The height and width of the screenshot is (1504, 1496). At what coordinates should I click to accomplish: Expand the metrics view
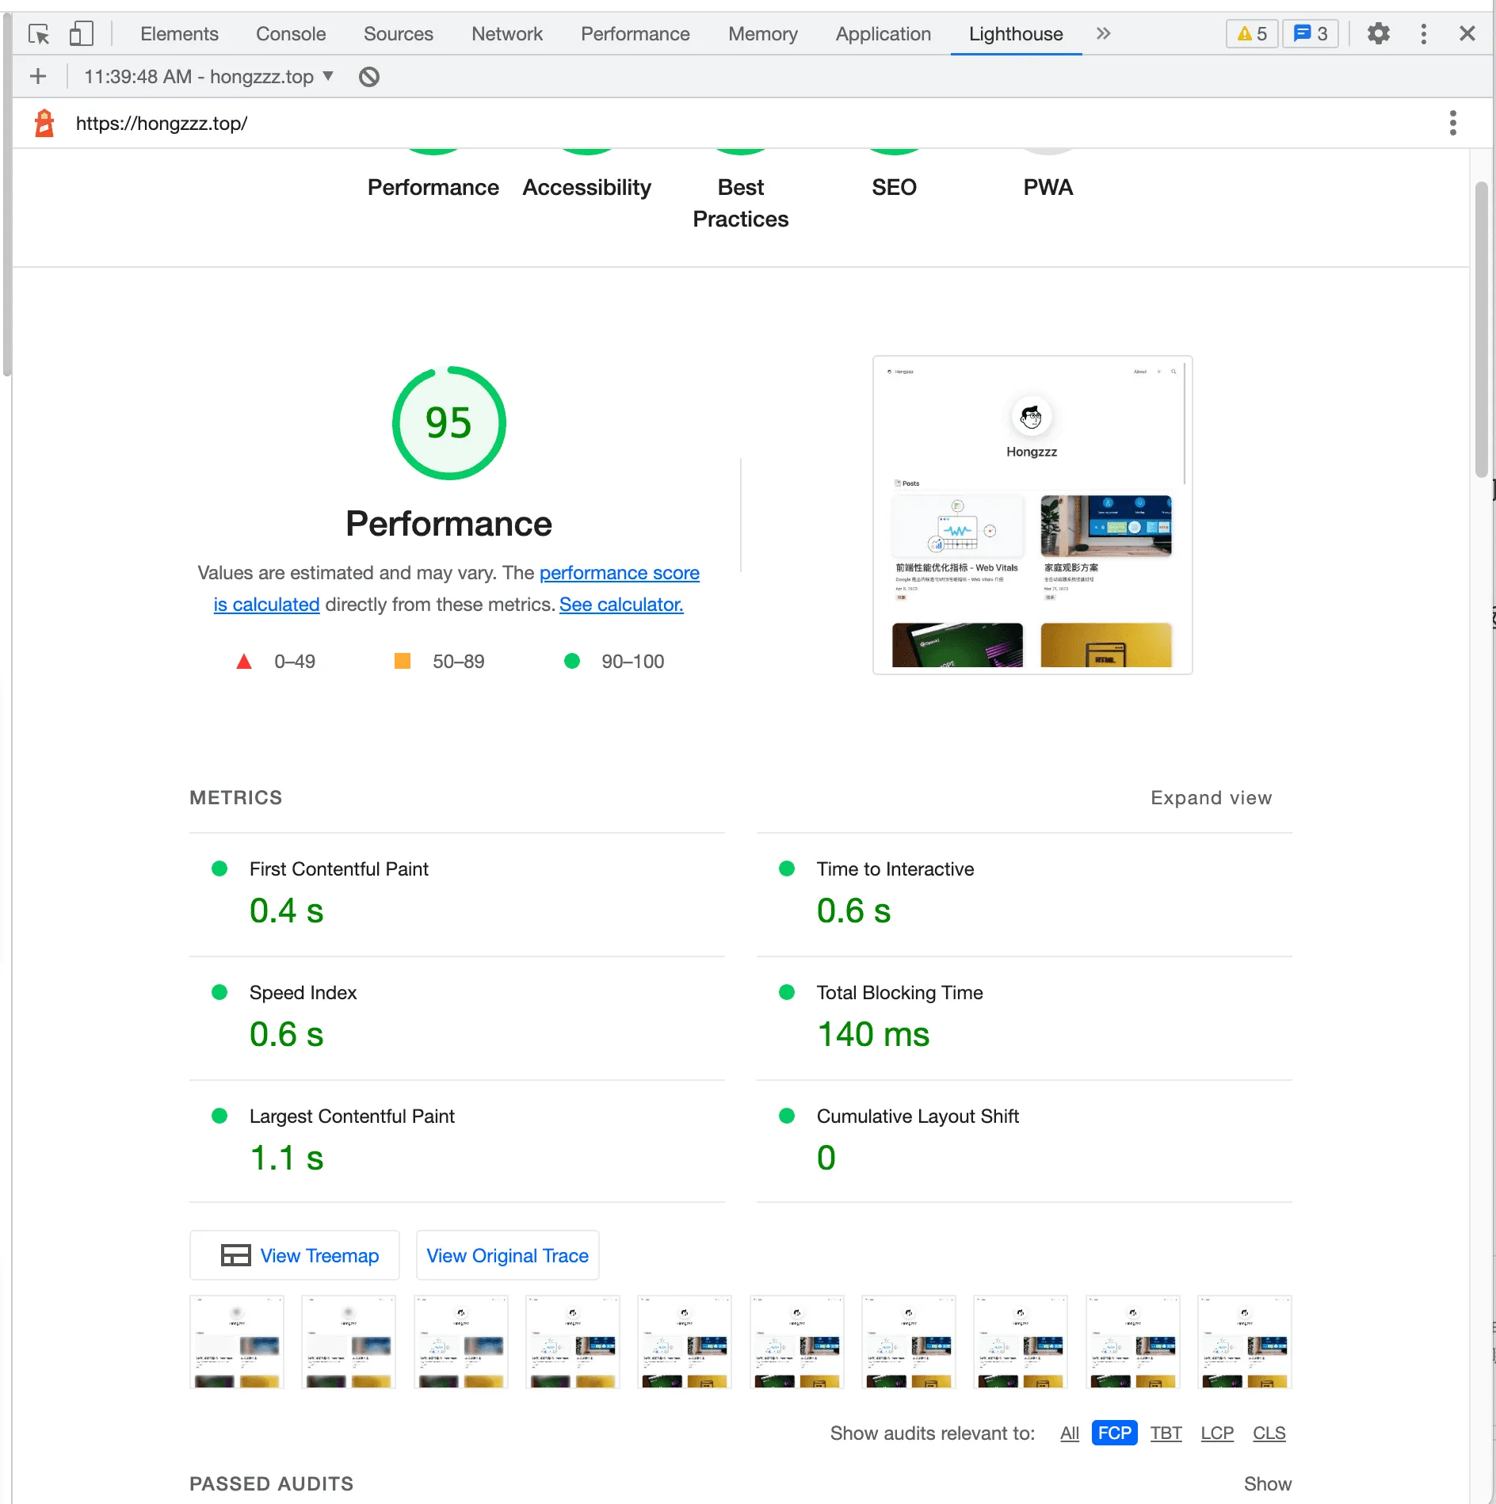[x=1211, y=798]
